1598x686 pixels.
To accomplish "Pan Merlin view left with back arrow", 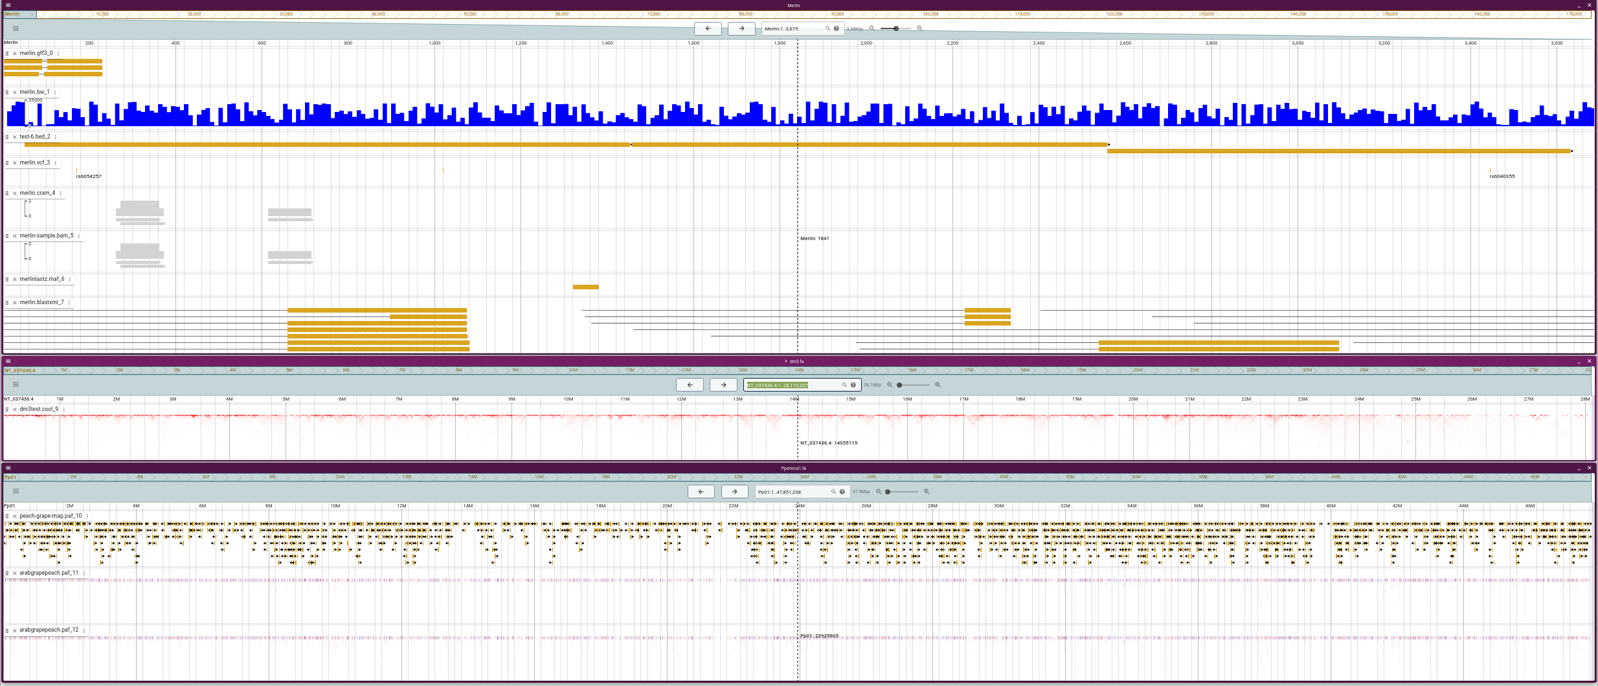I will pos(708,28).
